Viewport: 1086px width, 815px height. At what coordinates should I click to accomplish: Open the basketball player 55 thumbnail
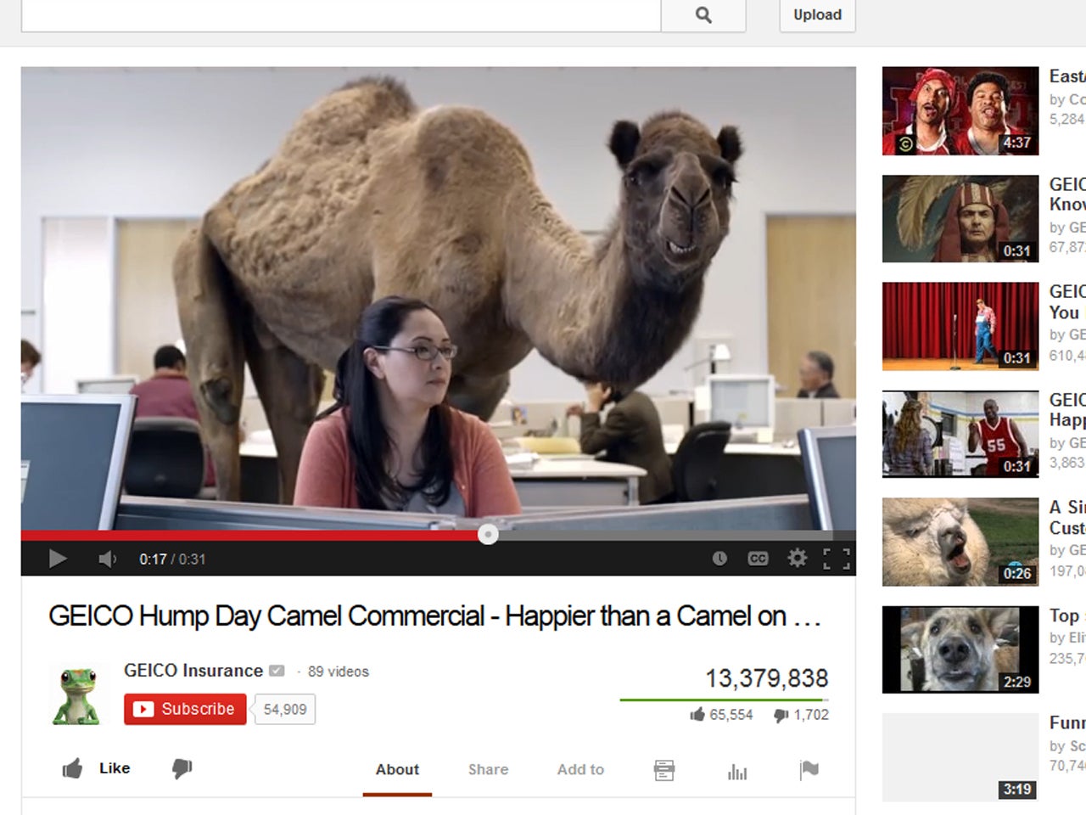point(960,434)
